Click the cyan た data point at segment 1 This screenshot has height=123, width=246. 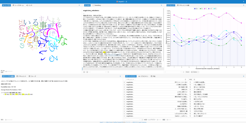pos(174,25)
